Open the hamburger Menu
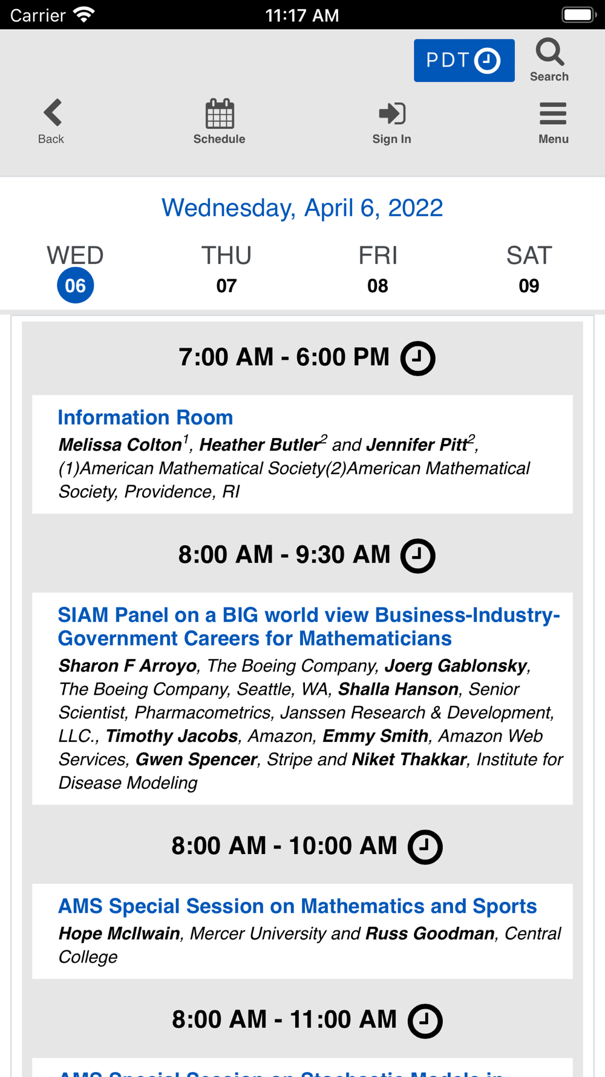 tap(553, 121)
